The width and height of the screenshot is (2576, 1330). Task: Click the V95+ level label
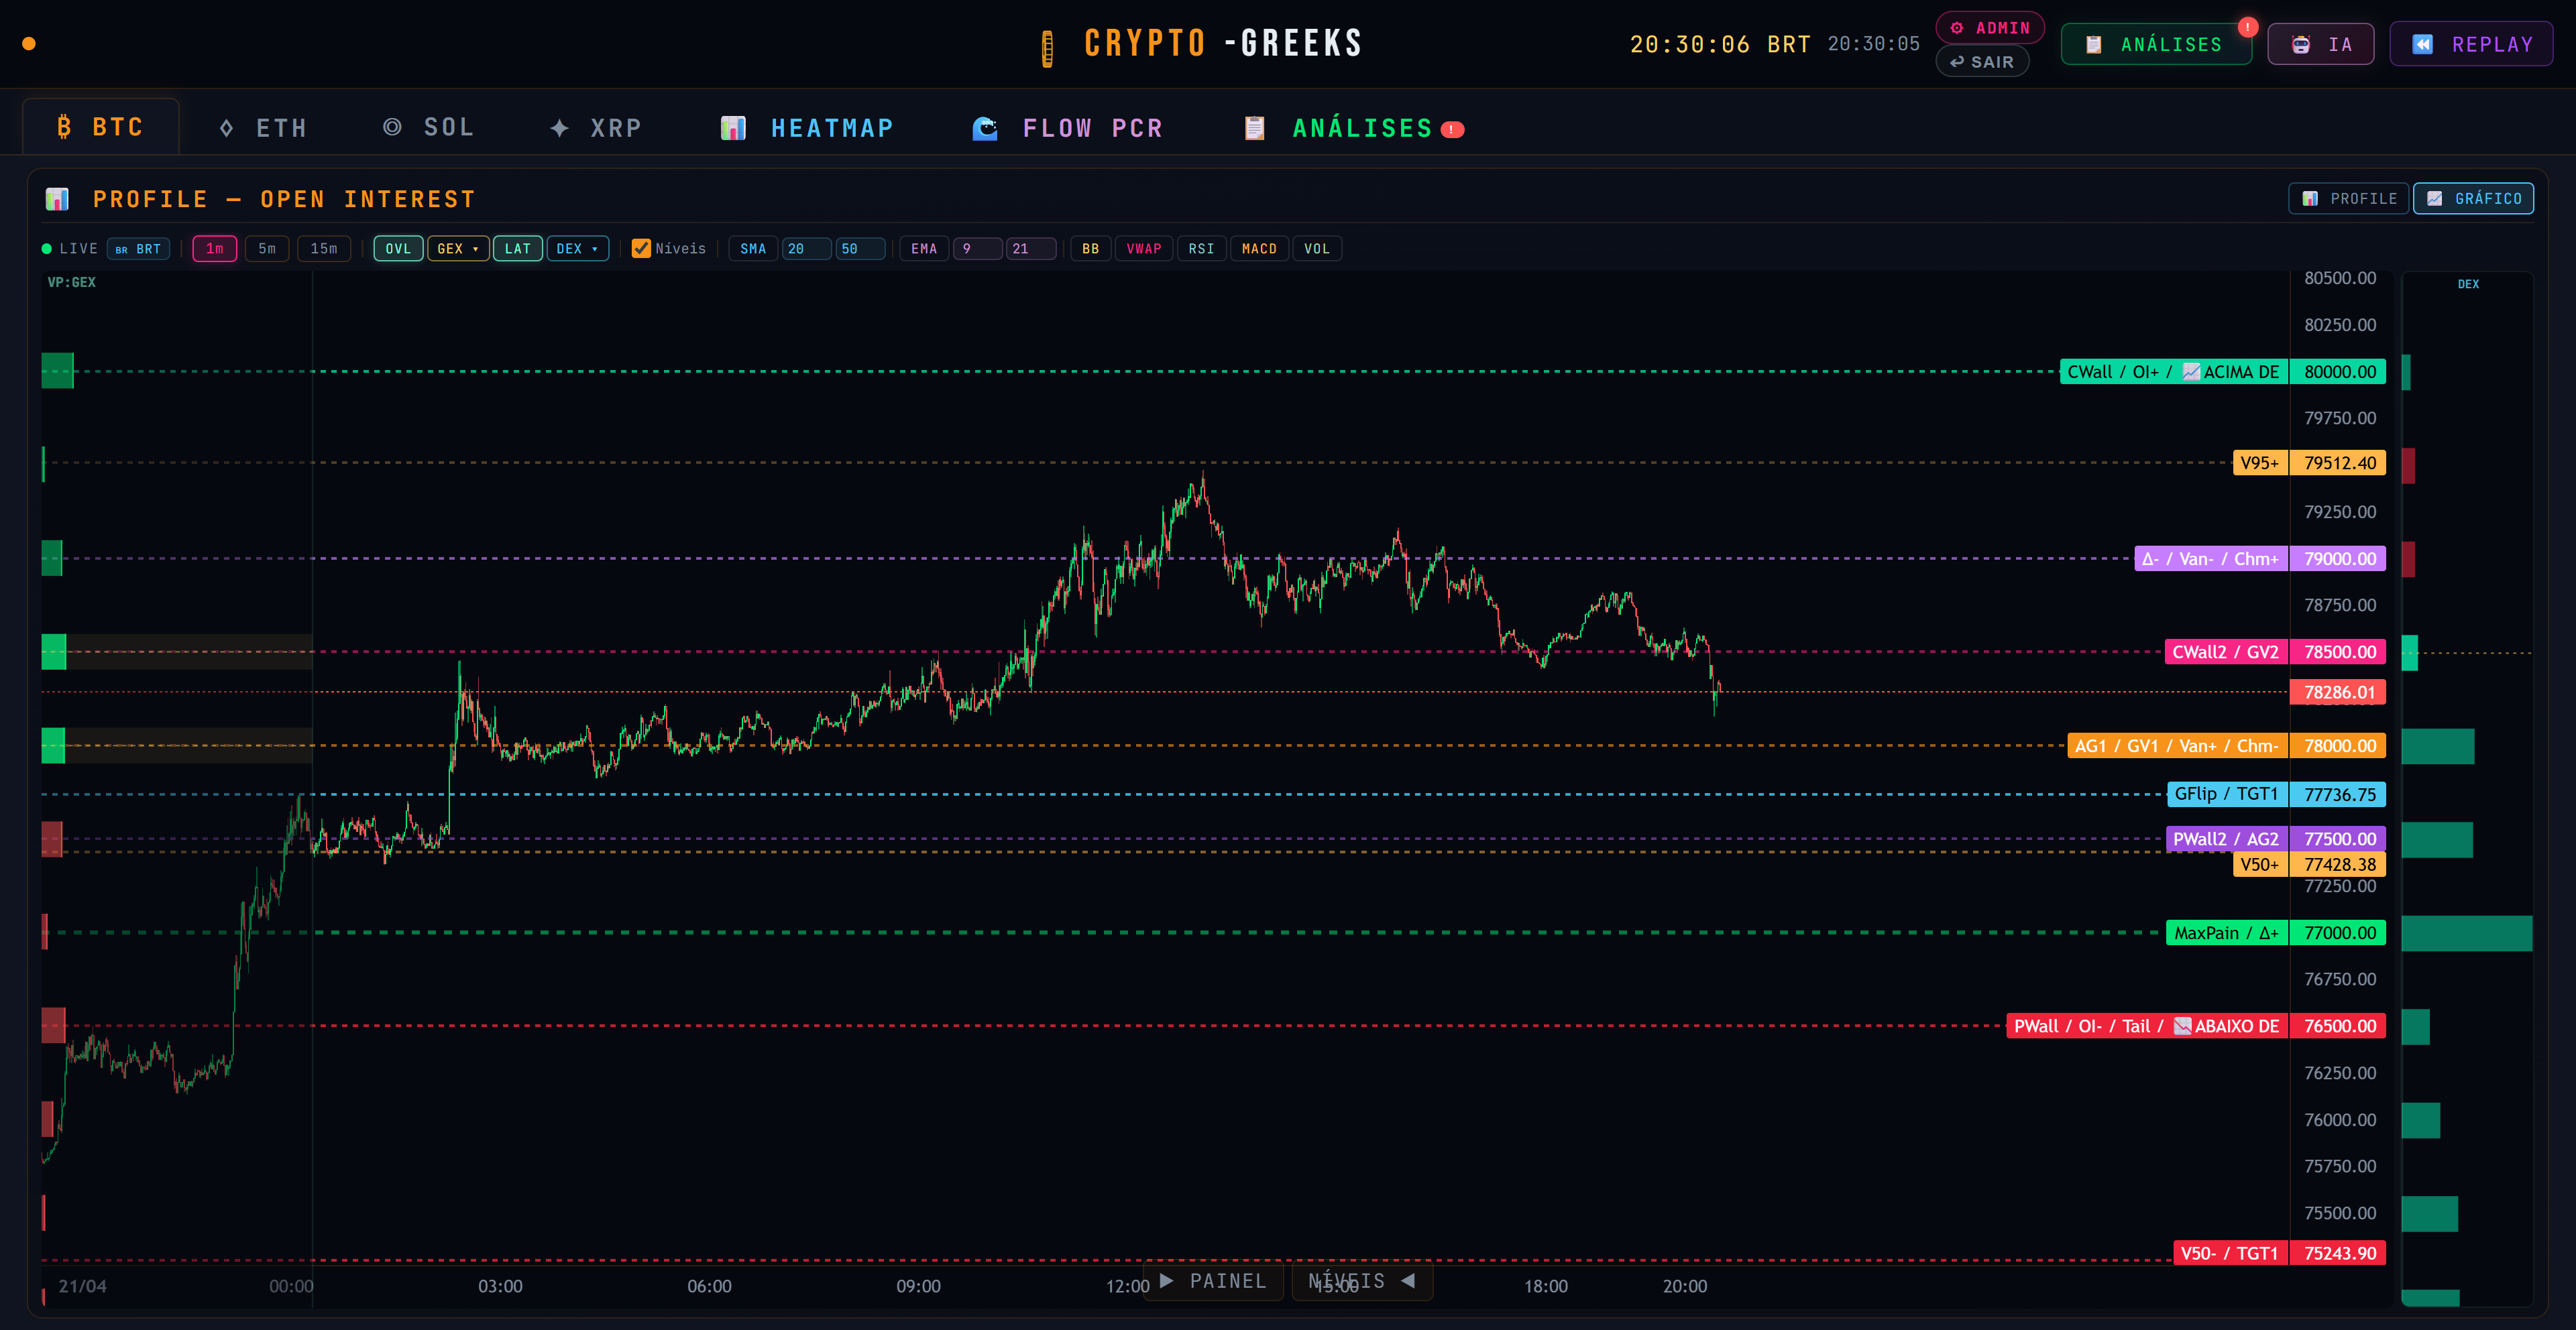pyautogui.click(x=2259, y=463)
